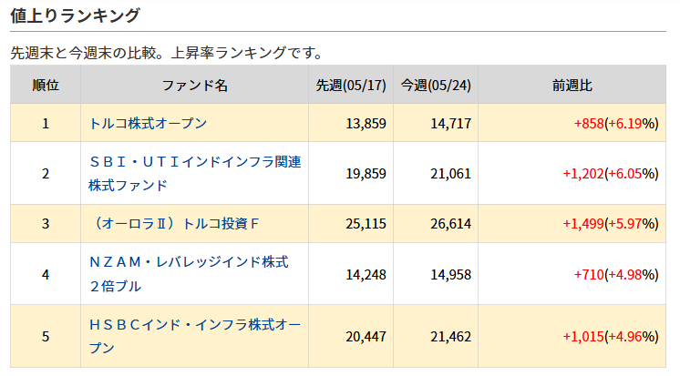Click this-week value 21,061
Screen dimensions: 680x376
pos(451,173)
